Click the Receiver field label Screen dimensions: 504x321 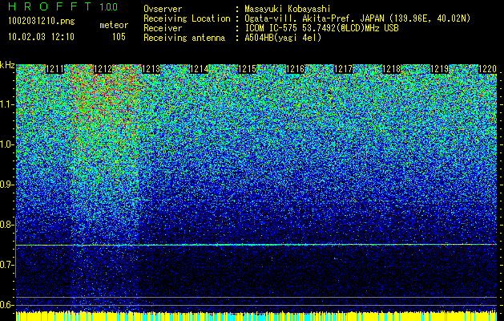163,28
